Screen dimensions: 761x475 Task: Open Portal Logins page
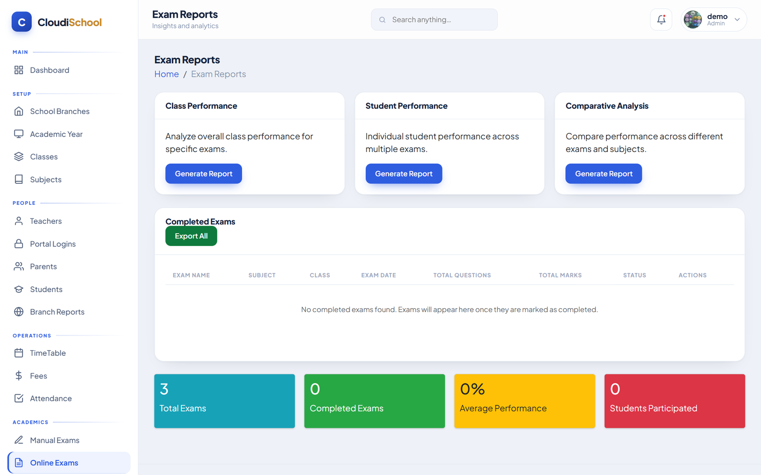pos(69,244)
